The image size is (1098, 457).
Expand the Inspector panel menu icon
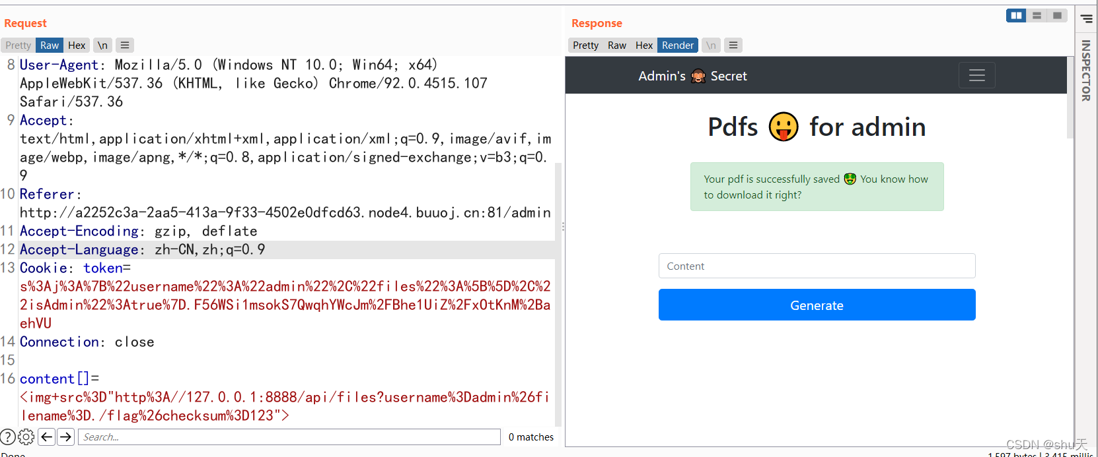tap(1087, 19)
